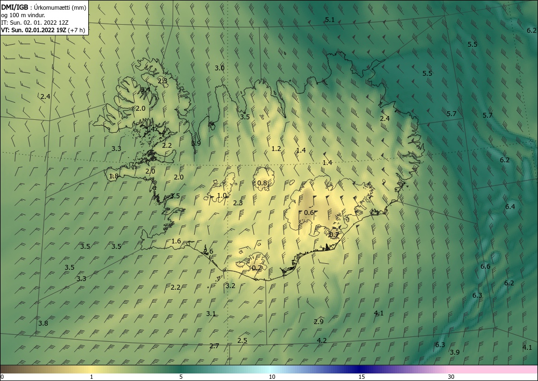Click the 2.5 value label

coord(242,341)
